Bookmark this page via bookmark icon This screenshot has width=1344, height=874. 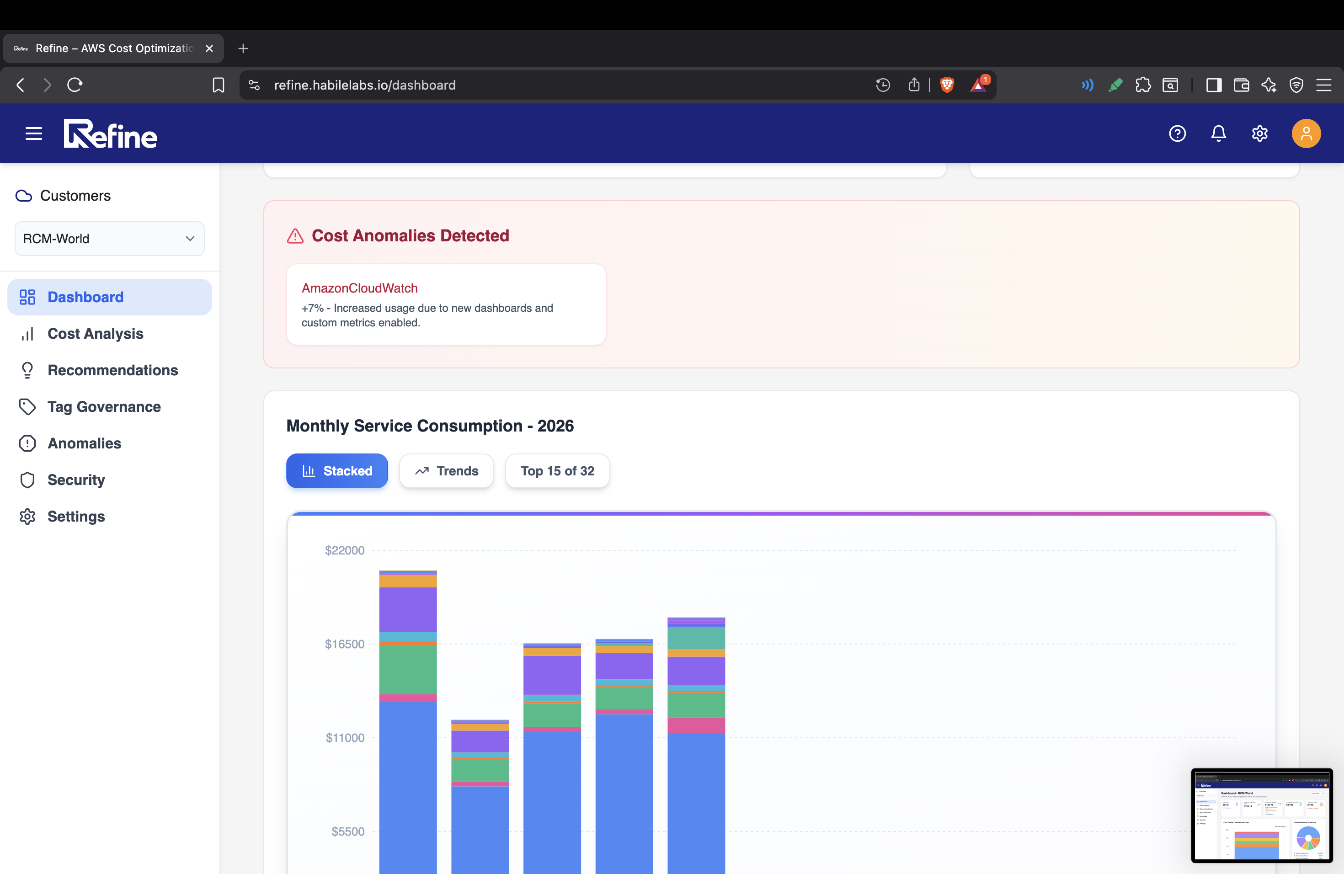click(x=218, y=85)
